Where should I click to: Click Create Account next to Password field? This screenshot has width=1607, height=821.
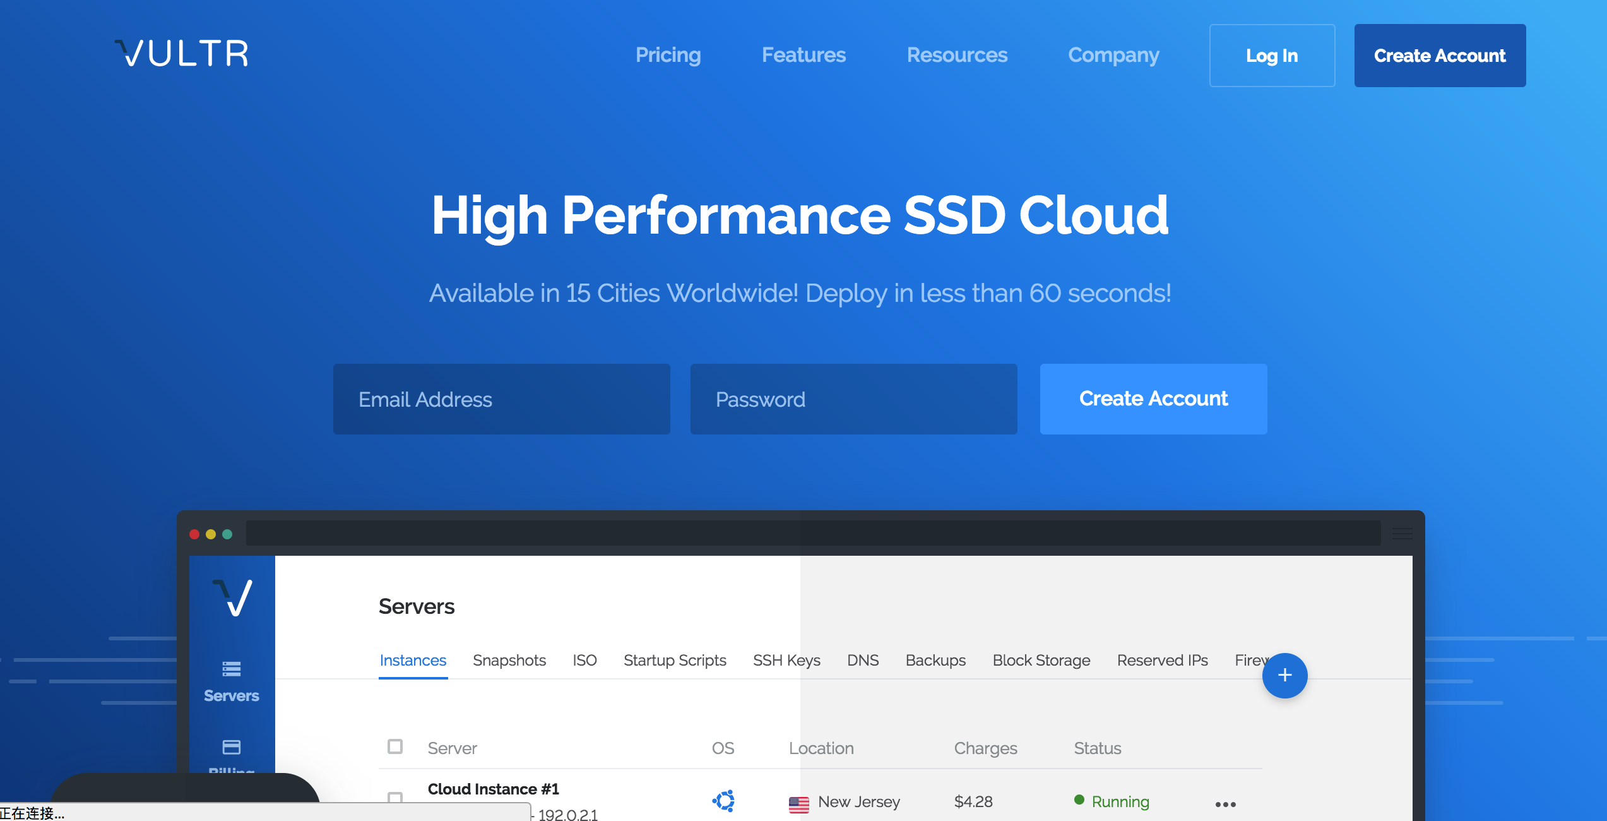1153,399
